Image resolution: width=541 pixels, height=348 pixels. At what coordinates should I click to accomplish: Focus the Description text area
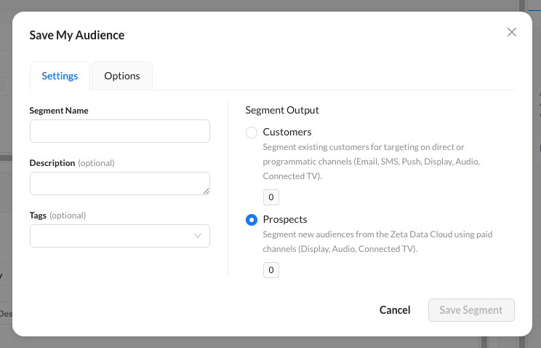click(x=120, y=183)
